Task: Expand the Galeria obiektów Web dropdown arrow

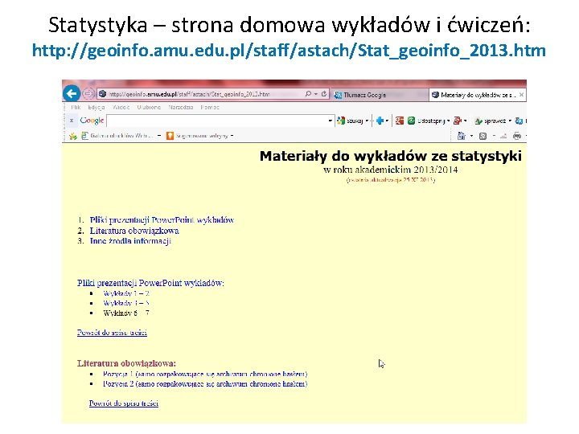Action: pos(159,136)
